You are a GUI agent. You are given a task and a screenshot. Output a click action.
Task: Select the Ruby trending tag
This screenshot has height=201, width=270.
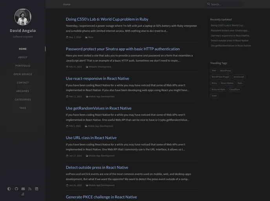pos(214,83)
